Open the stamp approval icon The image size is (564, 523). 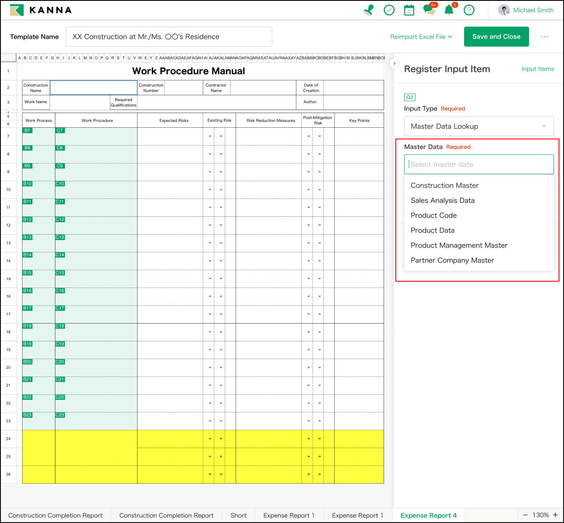click(369, 10)
